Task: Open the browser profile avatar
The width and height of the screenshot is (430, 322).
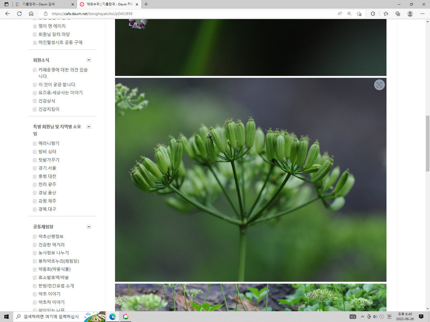Action: click(410, 14)
